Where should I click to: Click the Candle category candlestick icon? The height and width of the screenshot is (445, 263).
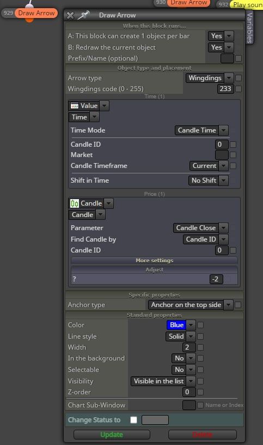click(x=74, y=203)
